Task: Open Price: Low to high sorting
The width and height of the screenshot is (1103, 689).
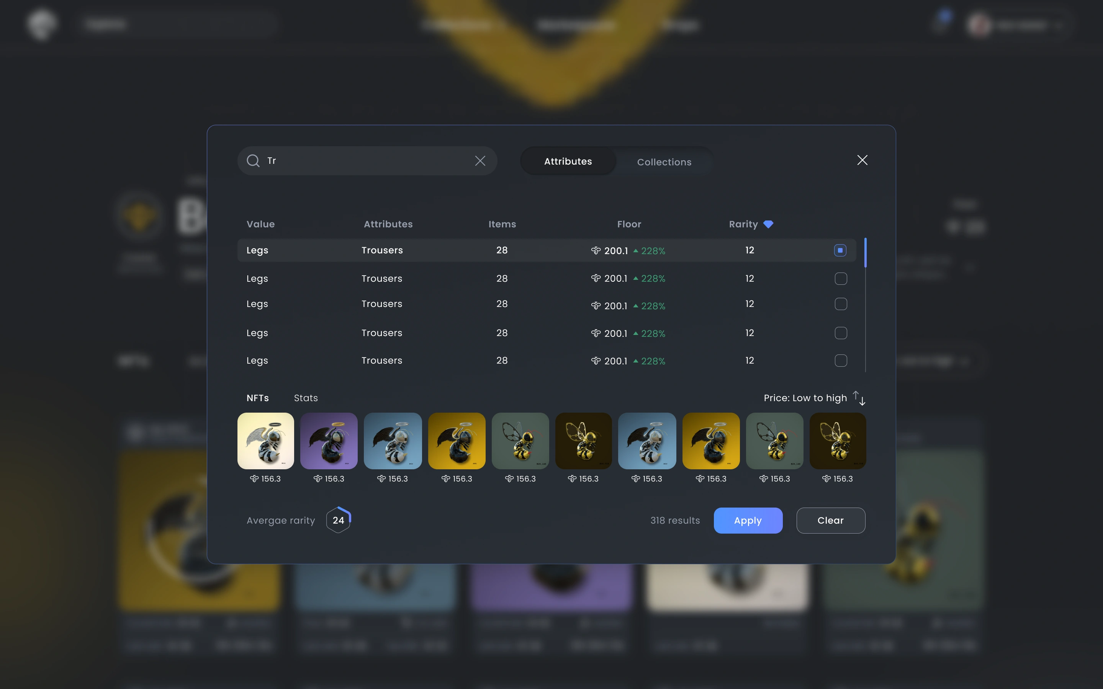Action: 805,398
